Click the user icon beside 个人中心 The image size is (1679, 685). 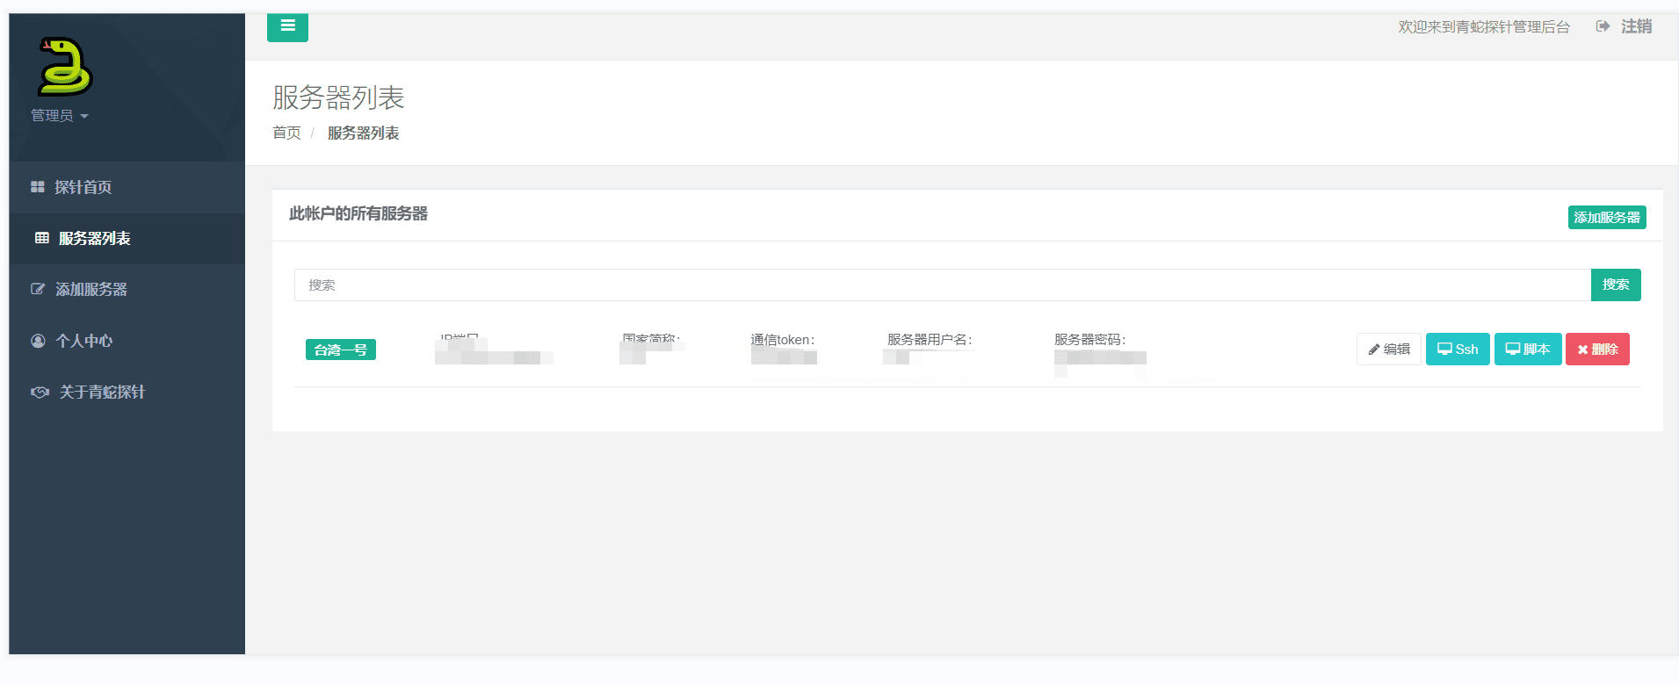click(38, 341)
